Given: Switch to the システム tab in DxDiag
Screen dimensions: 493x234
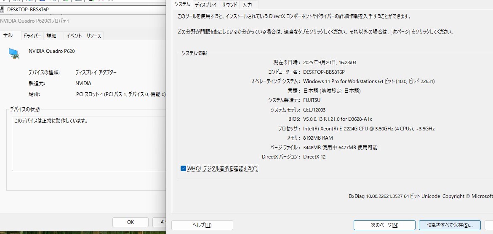Looking at the screenshot, I should (x=182, y=4).
